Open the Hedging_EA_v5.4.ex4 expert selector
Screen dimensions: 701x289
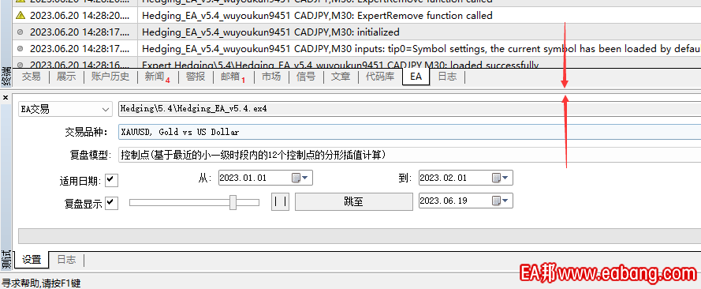click(409, 109)
